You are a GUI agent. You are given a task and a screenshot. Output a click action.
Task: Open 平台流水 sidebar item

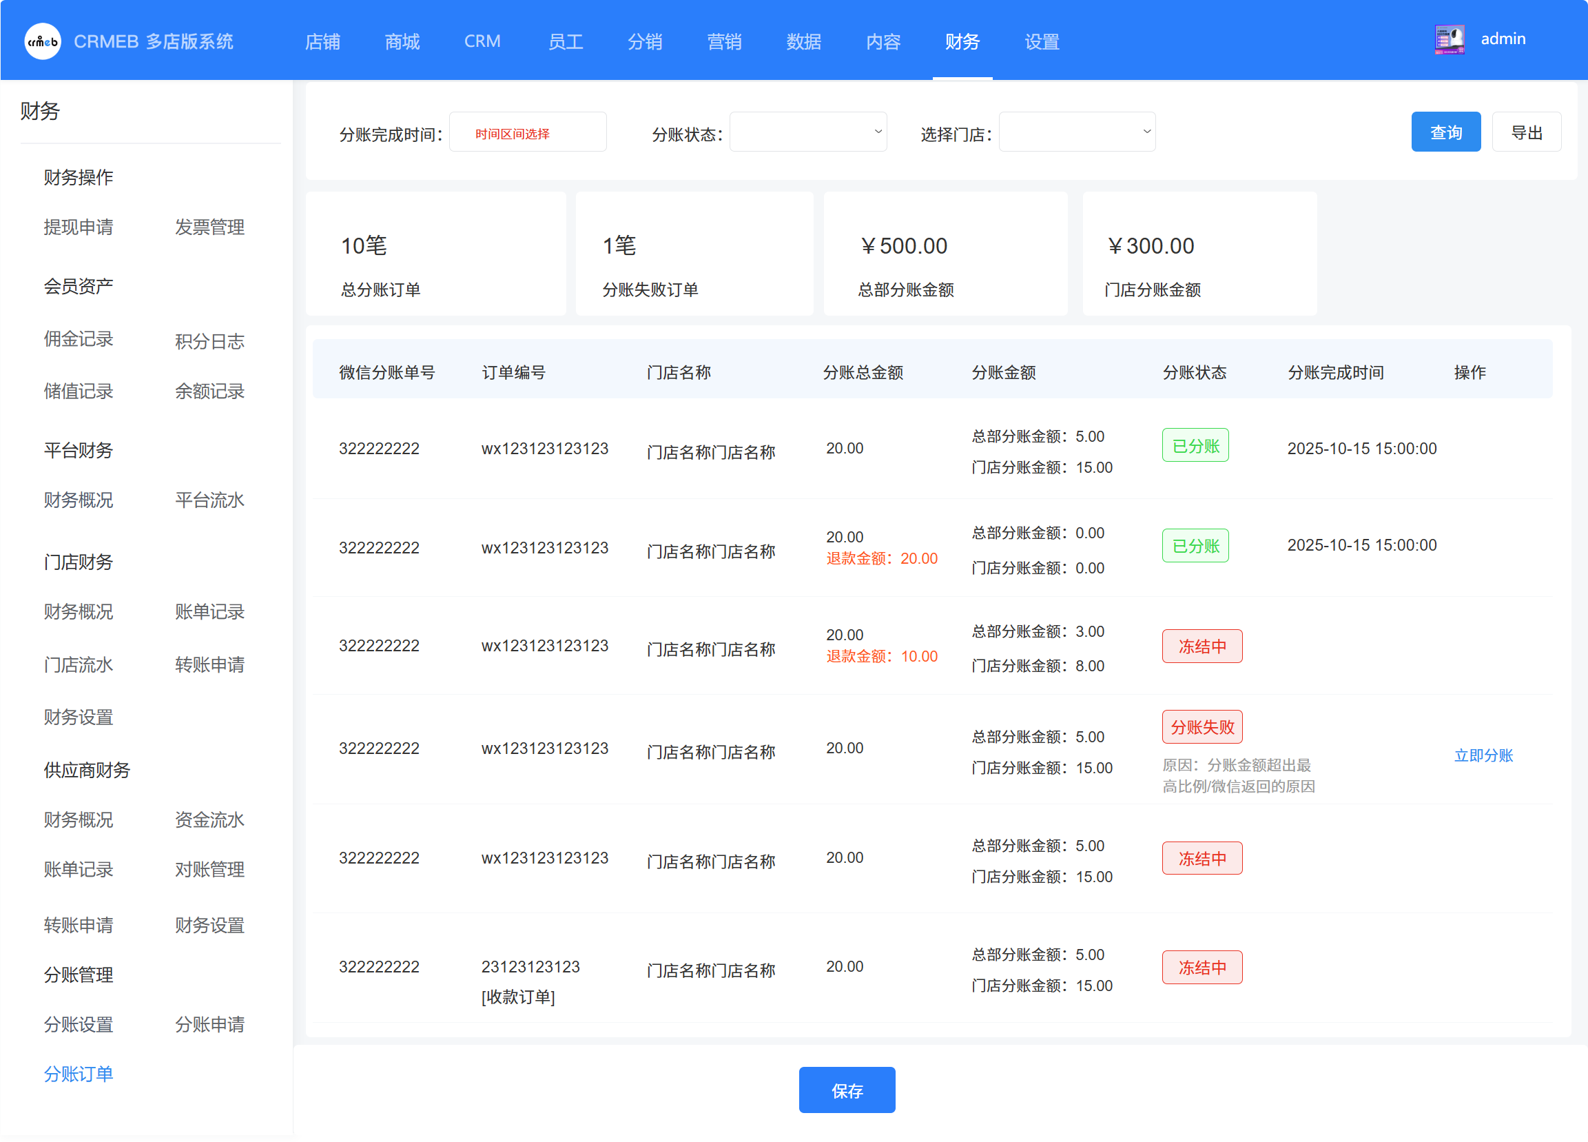click(209, 500)
